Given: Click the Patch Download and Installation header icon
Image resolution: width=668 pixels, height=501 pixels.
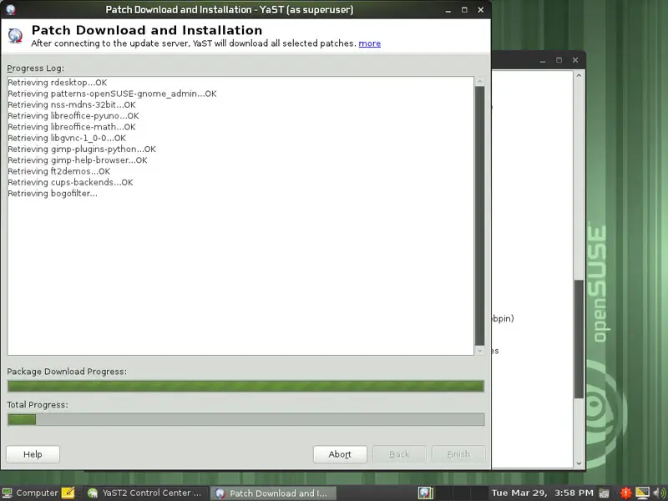Looking at the screenshot, I should point(15,36).
